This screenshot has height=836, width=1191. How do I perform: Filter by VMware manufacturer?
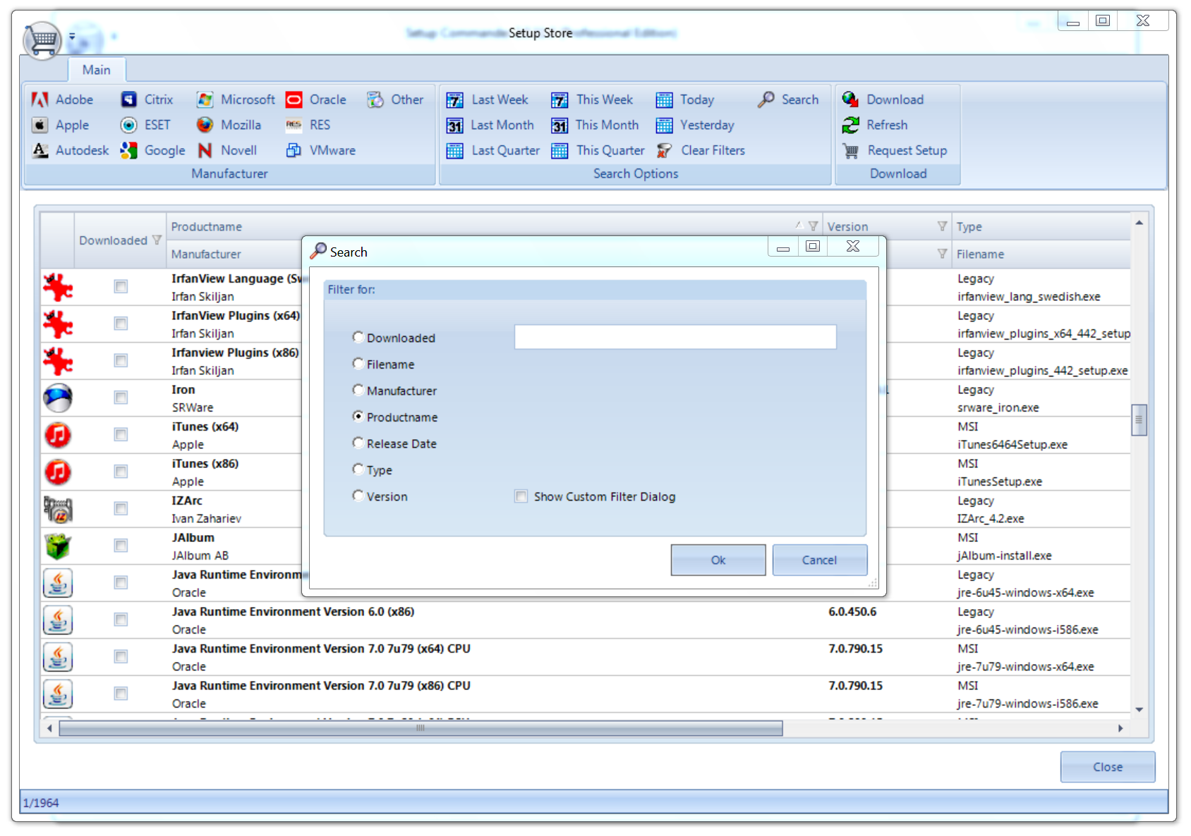[x=320, y=150]
